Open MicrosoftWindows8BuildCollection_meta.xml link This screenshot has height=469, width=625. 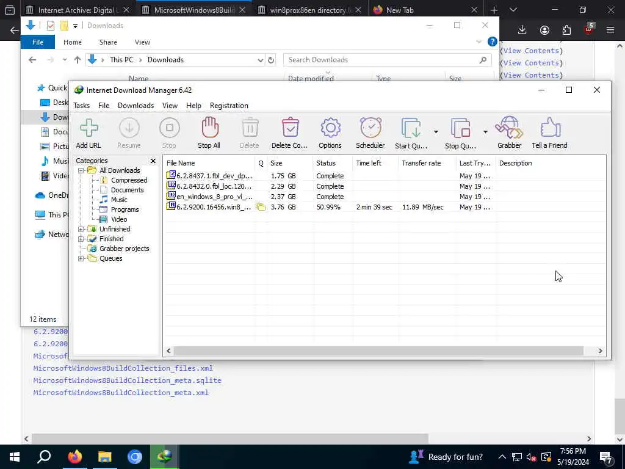pos(121,393)
